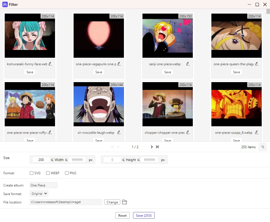Viewport: 270px width, 222px height.
Task: Rename the one-piece-queen-the-plague file
Action: [257, 64]
